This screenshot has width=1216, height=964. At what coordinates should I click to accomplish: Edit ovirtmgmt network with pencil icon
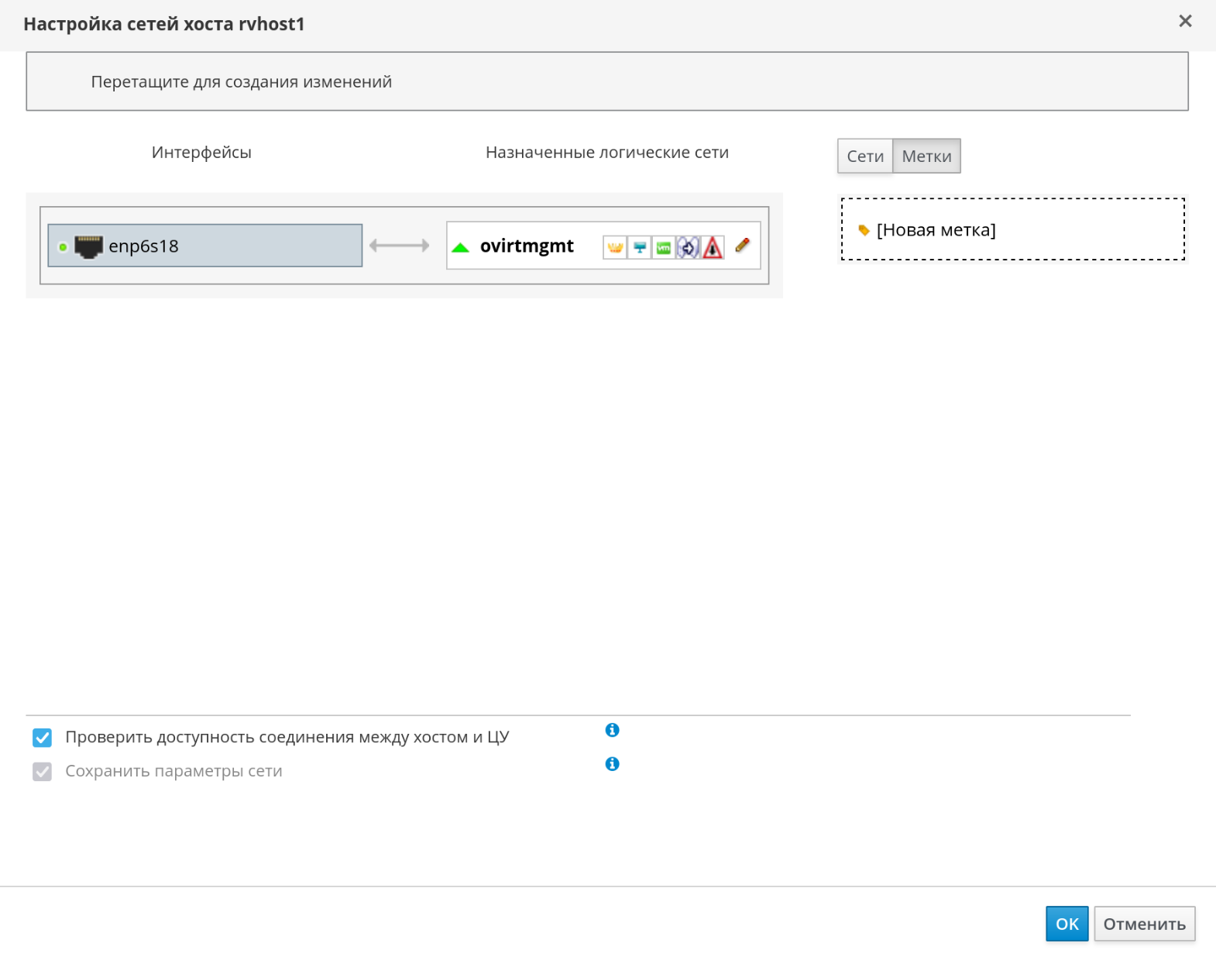point(742,246)
